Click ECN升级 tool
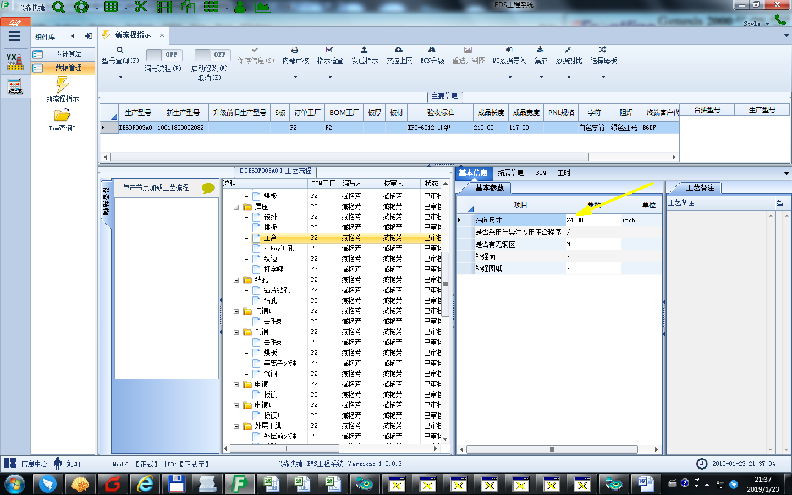Image resolution: width=792 pixels, height=495 pixels. click(x=432, y=56)
